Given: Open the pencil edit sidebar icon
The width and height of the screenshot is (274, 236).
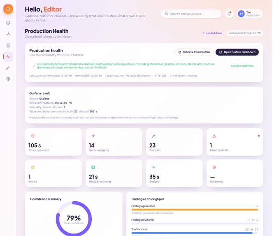Looking at the screenshot, I should 8,68.
